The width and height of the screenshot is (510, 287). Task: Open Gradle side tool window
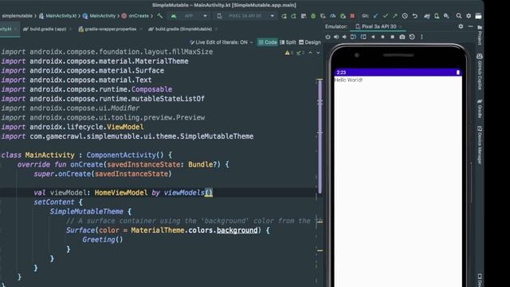pos(480,108)
